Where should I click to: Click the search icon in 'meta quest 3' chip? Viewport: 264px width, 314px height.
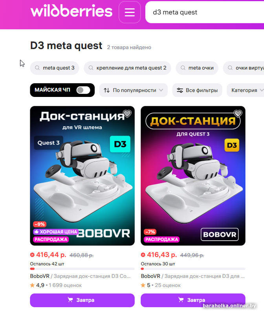point(37,68)
